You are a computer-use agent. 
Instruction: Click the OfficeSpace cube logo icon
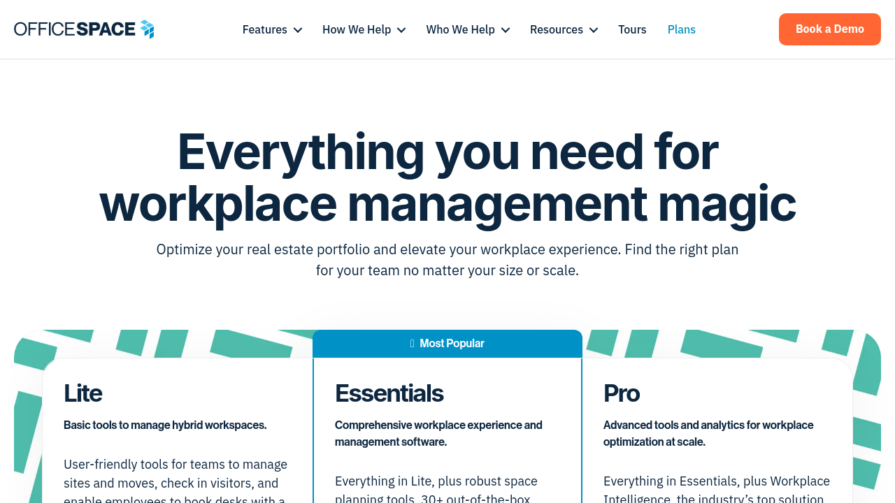coord(147,29)
